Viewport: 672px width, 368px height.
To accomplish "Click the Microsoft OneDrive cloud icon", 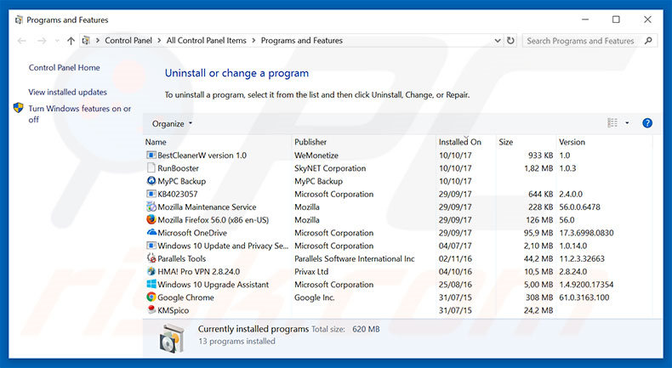I will tap(151, 233).
